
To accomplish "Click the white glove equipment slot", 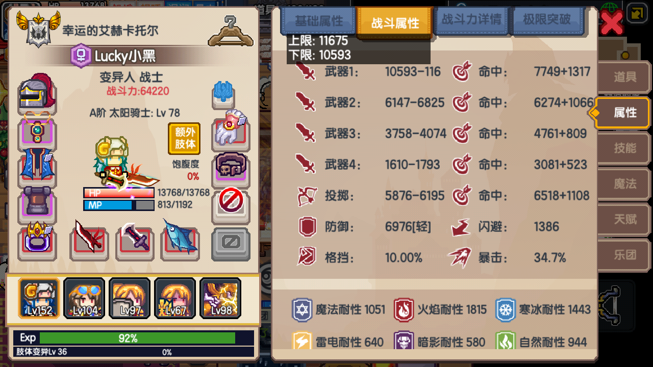I will click(231, 131).
